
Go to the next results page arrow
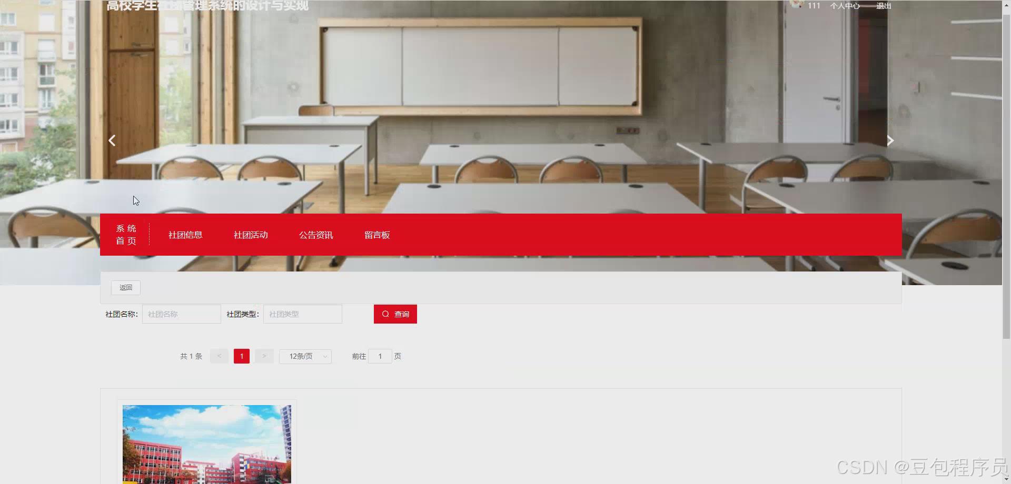point(264,356)
